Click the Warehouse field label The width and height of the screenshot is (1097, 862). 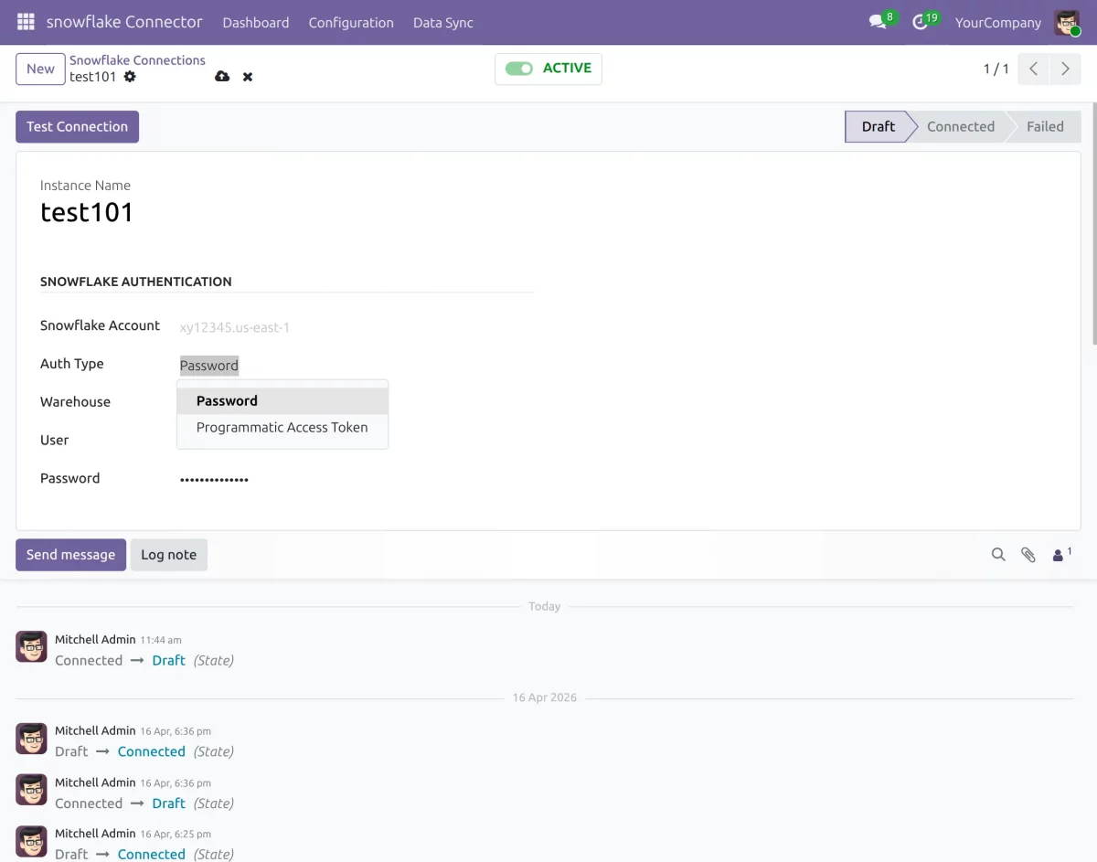coord(75,402)
